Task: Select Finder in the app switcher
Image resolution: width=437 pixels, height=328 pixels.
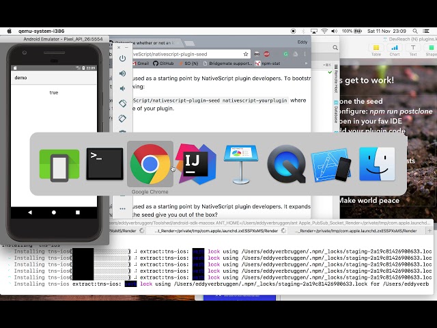Action: [377, 164]
